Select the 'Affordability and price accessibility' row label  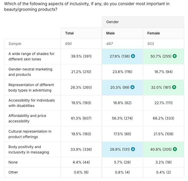click(27, 119)
